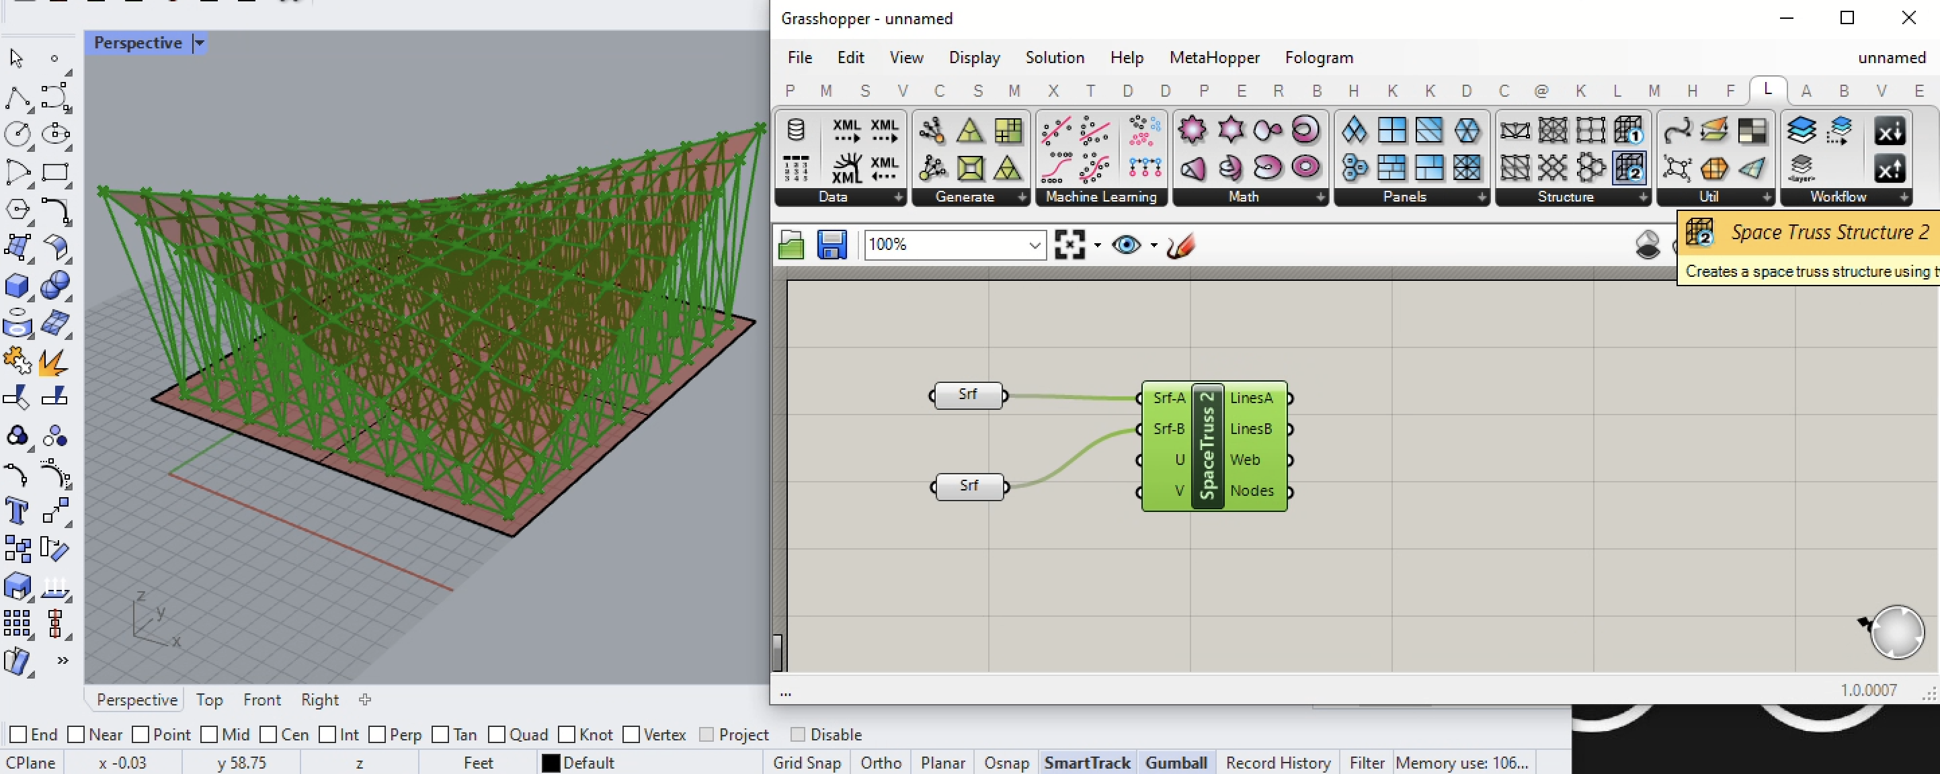
Task: Open Grasshopper Display menu
Action: tap(974, 58)
